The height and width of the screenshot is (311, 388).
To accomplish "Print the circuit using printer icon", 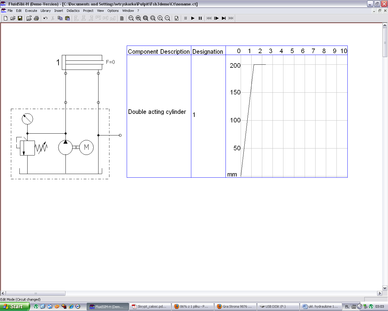I will [x=36, y=18].
